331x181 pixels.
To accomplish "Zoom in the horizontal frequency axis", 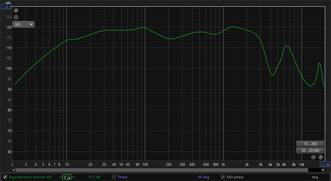I will click(321, 157).
